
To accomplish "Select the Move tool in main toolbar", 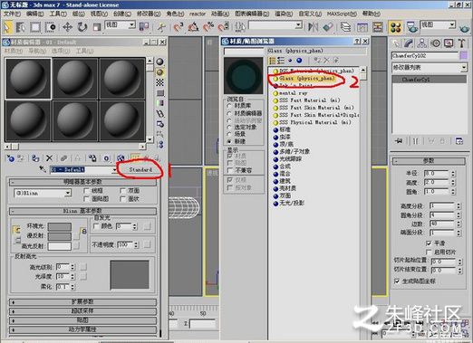I will (67, 27).
